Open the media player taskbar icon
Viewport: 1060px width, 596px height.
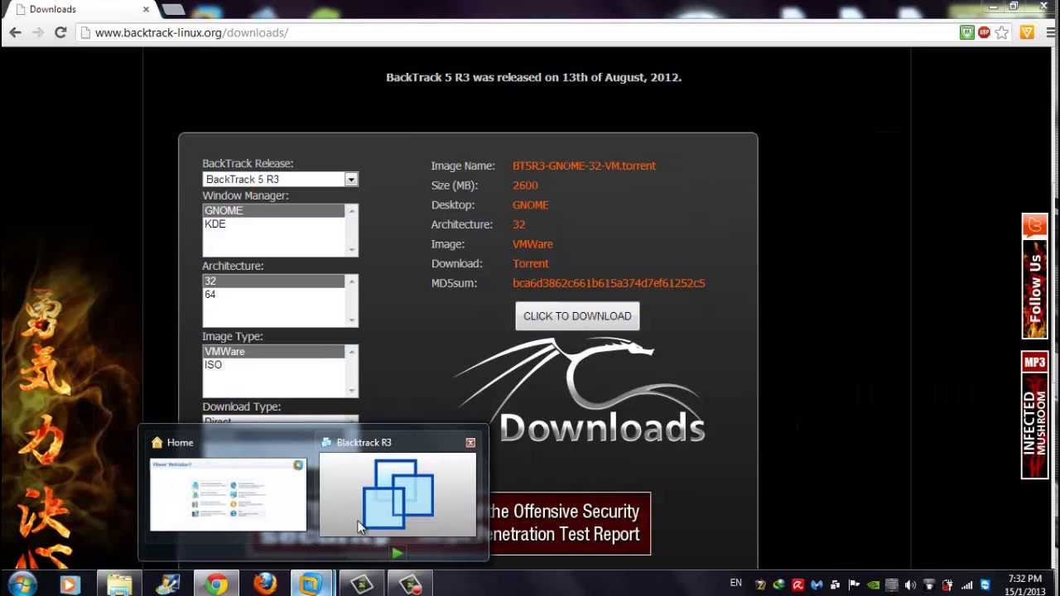pyautogui.click(x=70, y=584)
